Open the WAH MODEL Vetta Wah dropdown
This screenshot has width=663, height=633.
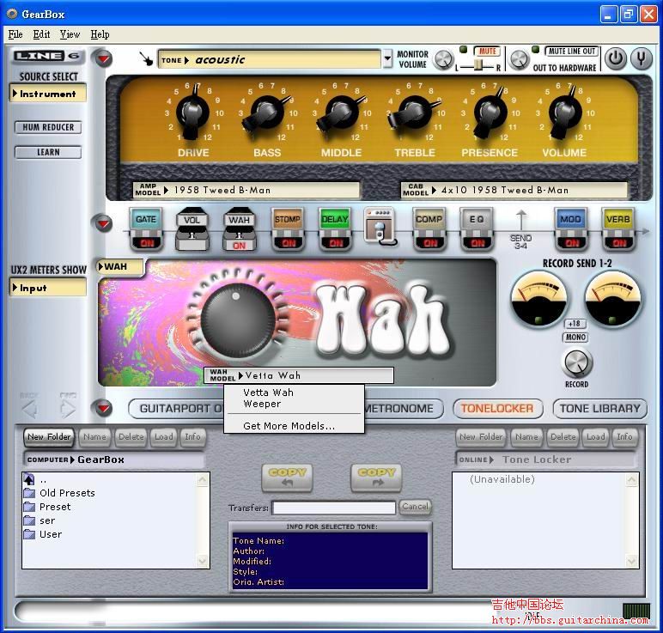(299, 375)
